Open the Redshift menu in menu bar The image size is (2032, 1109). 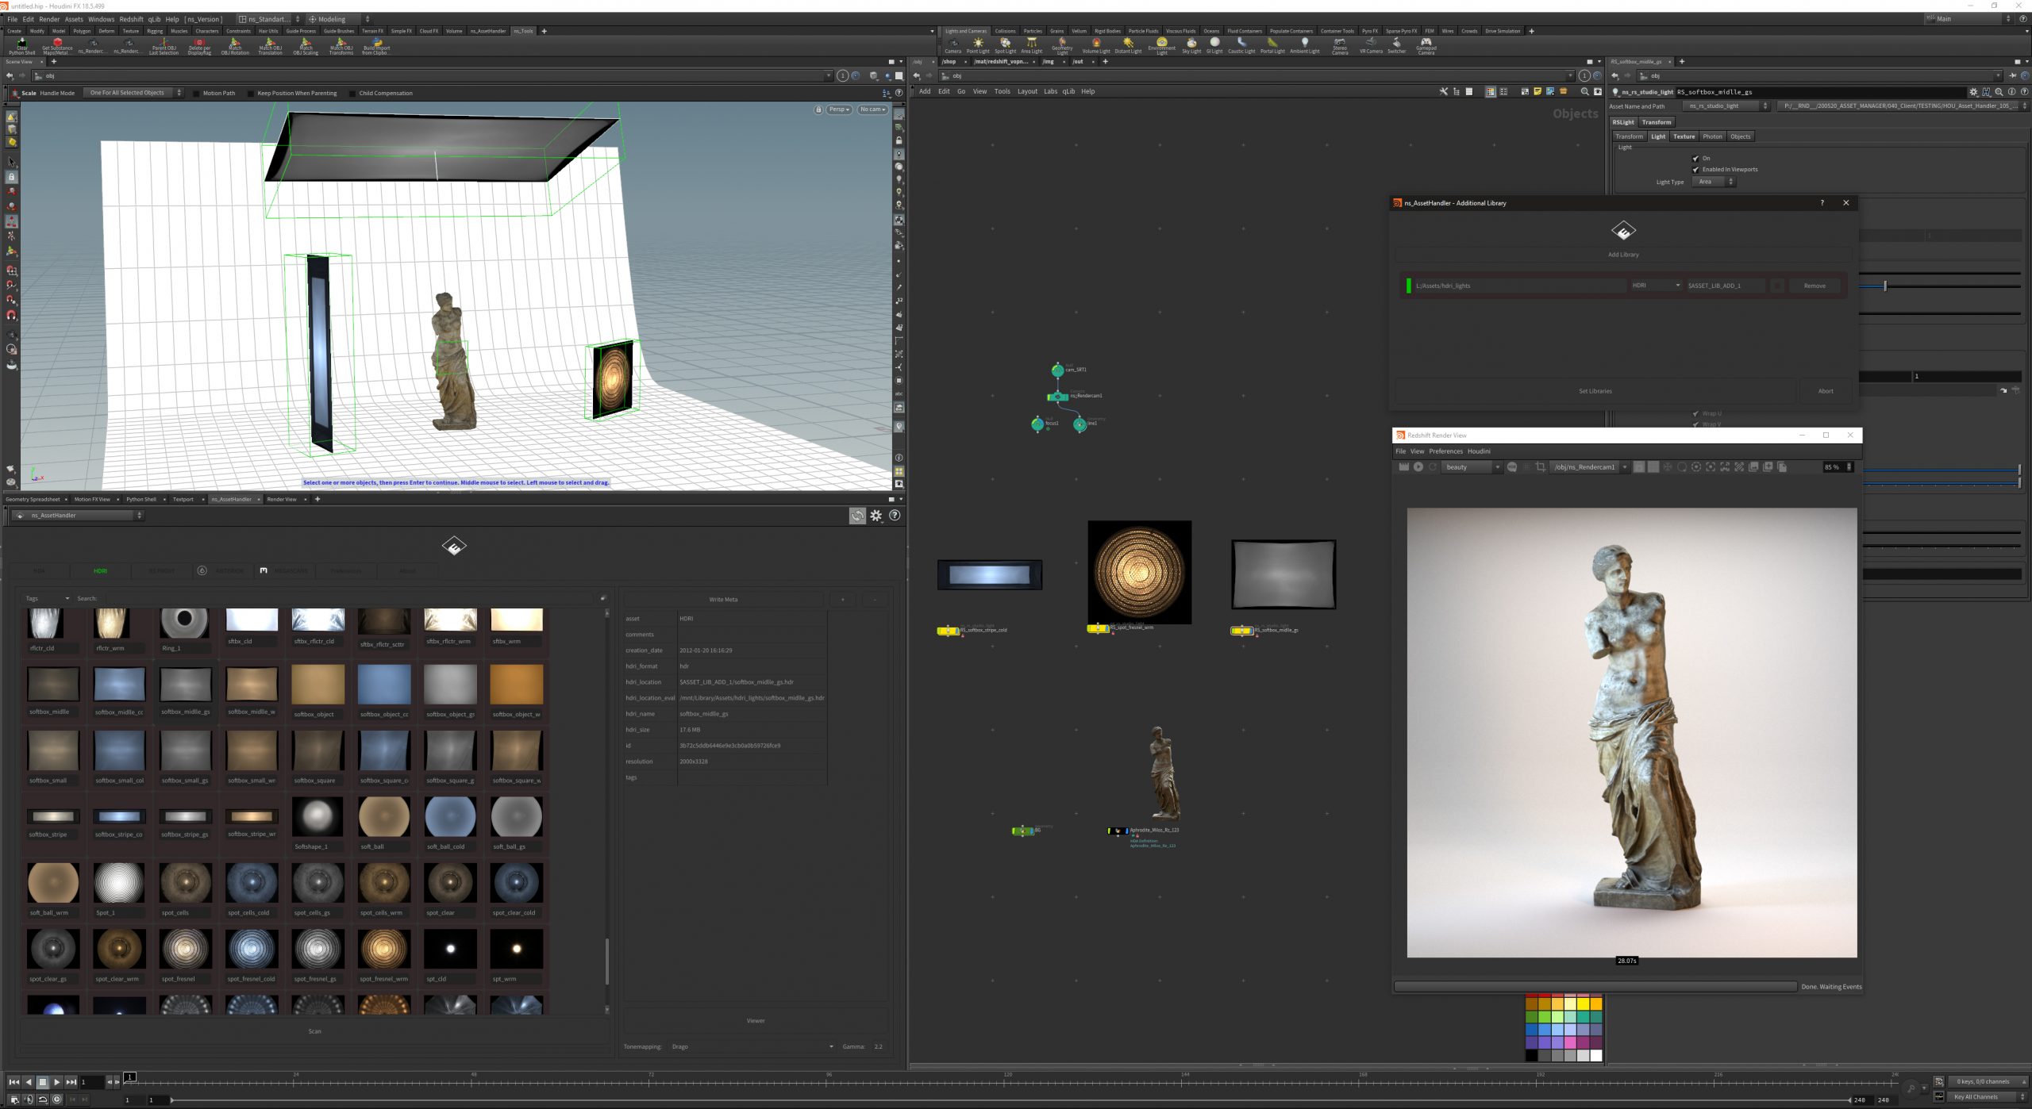point(131,19)
